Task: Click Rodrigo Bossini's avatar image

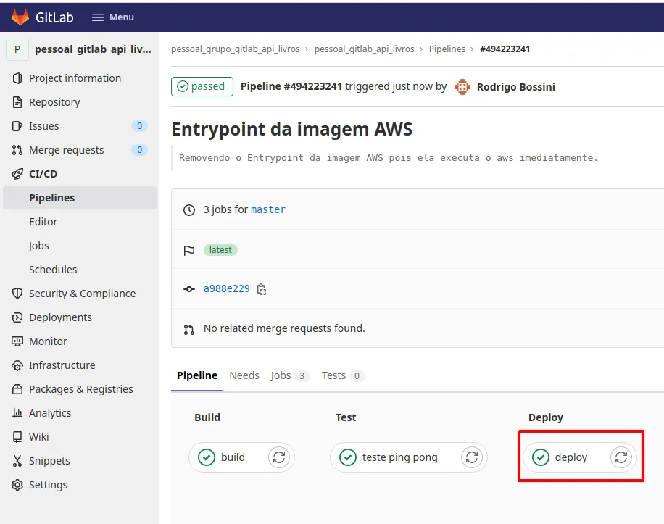Action: click(x=462, y=87)
